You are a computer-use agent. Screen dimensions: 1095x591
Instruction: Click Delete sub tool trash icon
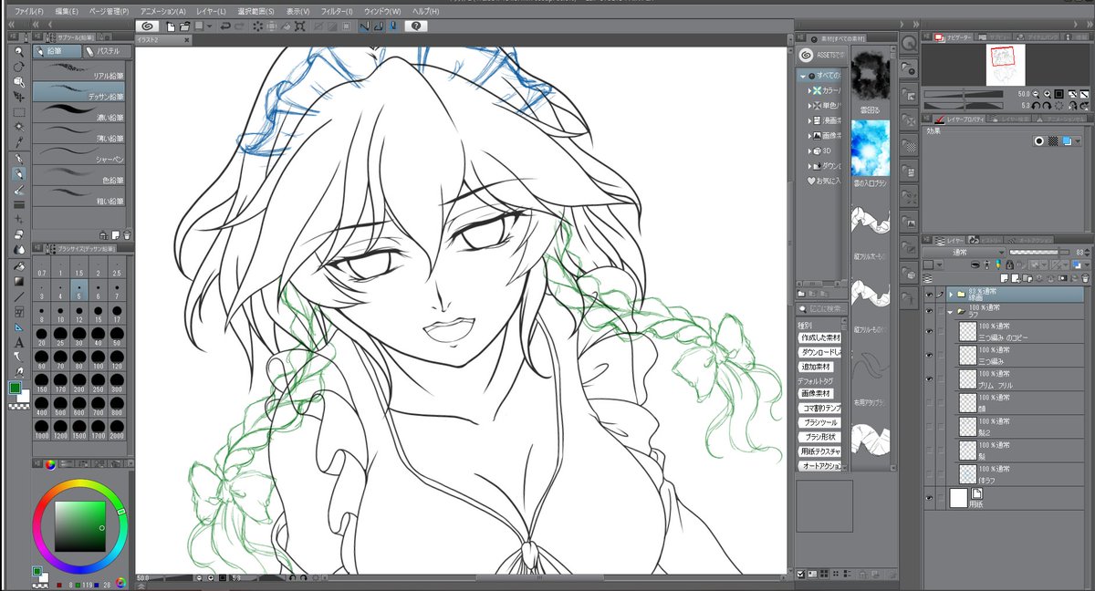point(126,234)
